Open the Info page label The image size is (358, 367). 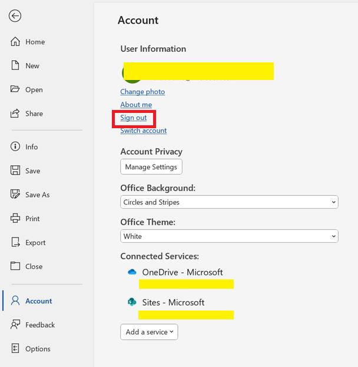[31, 147]
